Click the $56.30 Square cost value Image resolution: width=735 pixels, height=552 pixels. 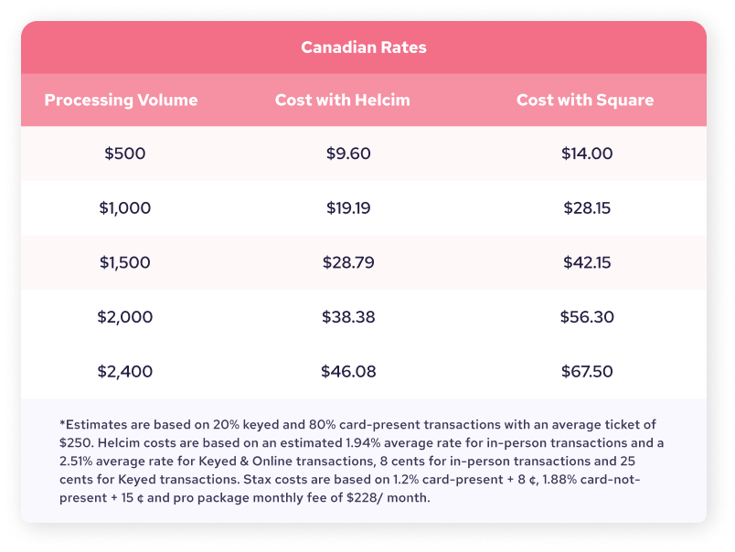pos(587,317)
